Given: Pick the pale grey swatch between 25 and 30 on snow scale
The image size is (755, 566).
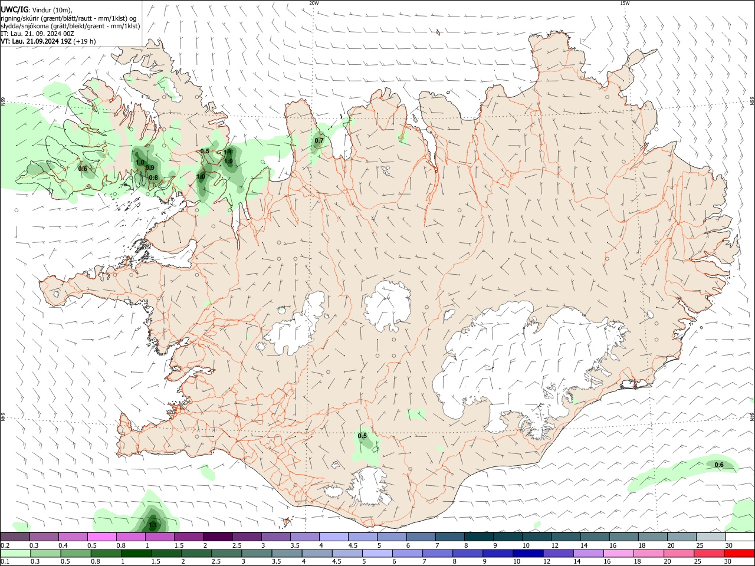Looking at the screenshot, I should (710, 537).
